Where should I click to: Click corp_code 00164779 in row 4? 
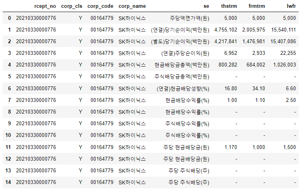[102, 65]
